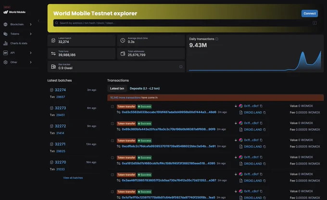Image resolution: width=327 pixels, height=200 pixels.
Task: Click the slash shortcut icon in search bar
Action: (314, 23)
